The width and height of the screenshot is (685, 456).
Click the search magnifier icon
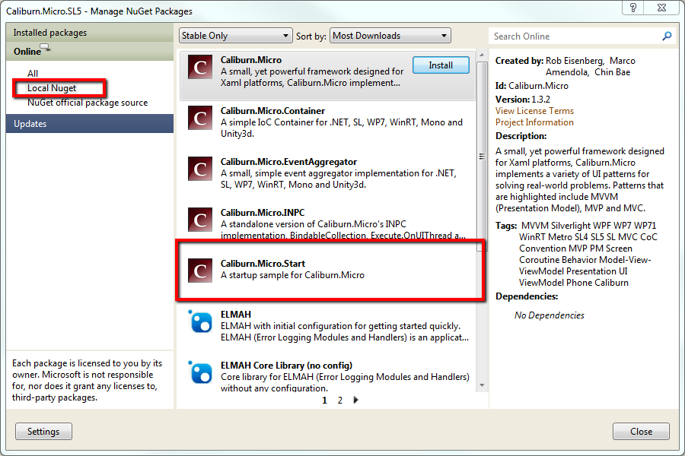point(667,36)
